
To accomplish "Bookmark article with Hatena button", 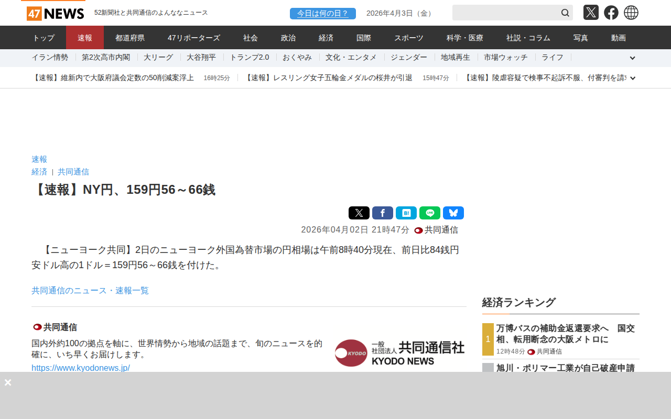I will click(406, 213).
